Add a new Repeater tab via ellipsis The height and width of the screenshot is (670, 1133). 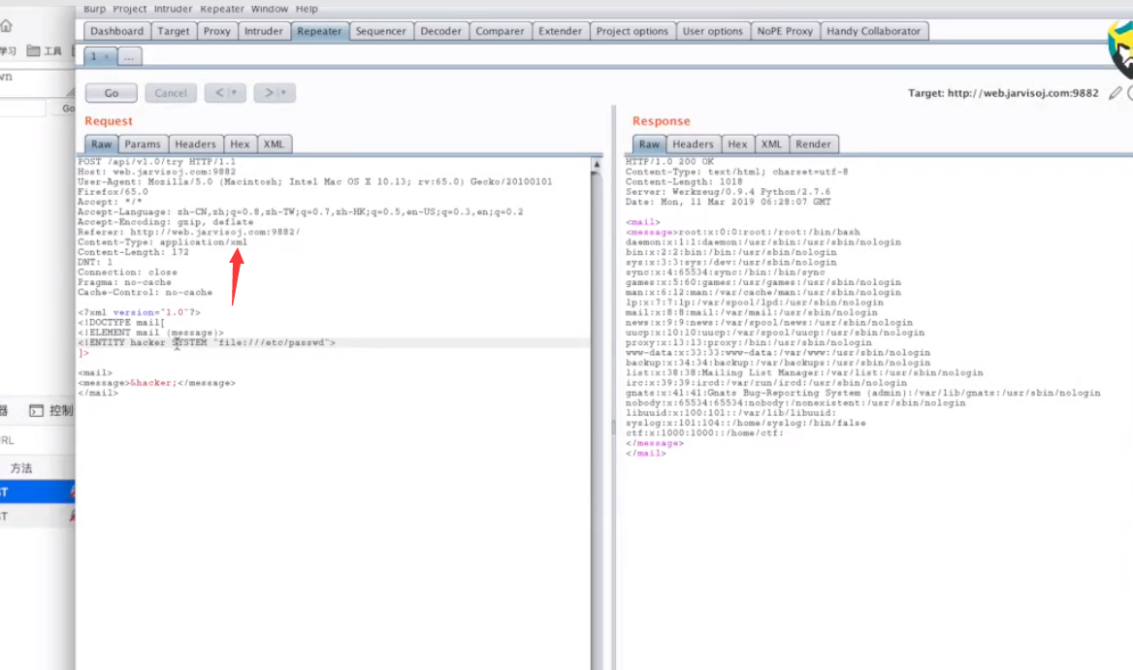click(x=129, y=56)
